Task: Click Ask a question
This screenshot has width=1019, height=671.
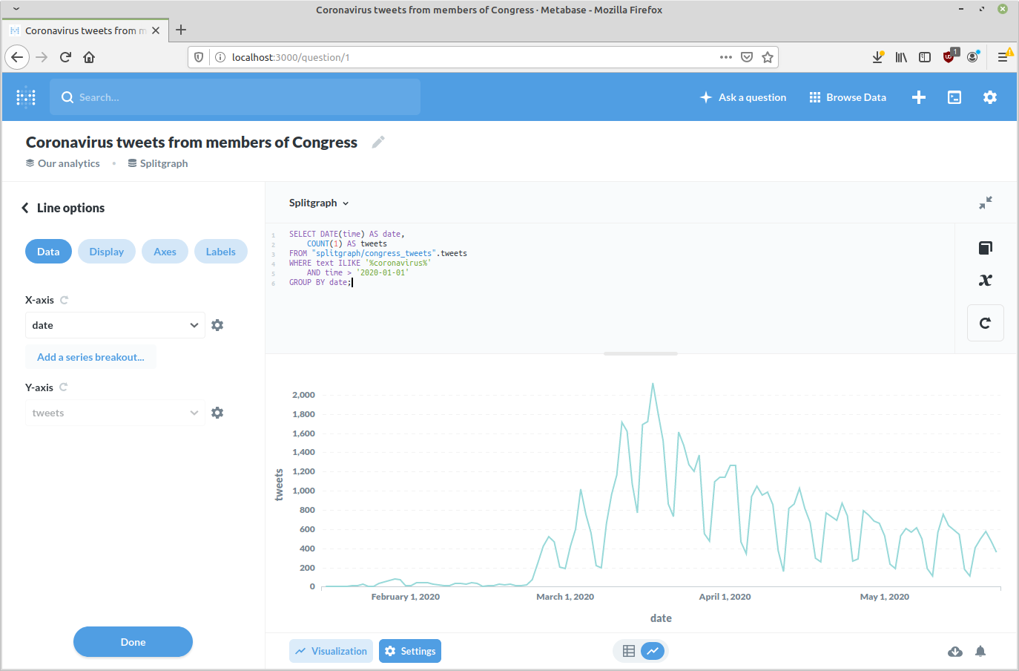Action: pos(743,97)
